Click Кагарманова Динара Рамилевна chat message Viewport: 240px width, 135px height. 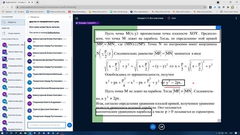(x=49, y=61)
